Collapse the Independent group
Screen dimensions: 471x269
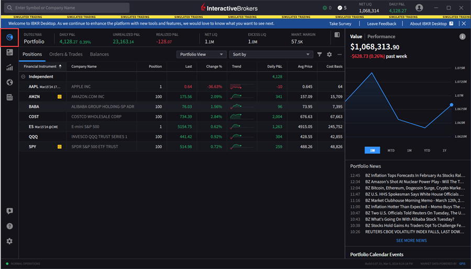pyautogui.click(x=23, y=77)
